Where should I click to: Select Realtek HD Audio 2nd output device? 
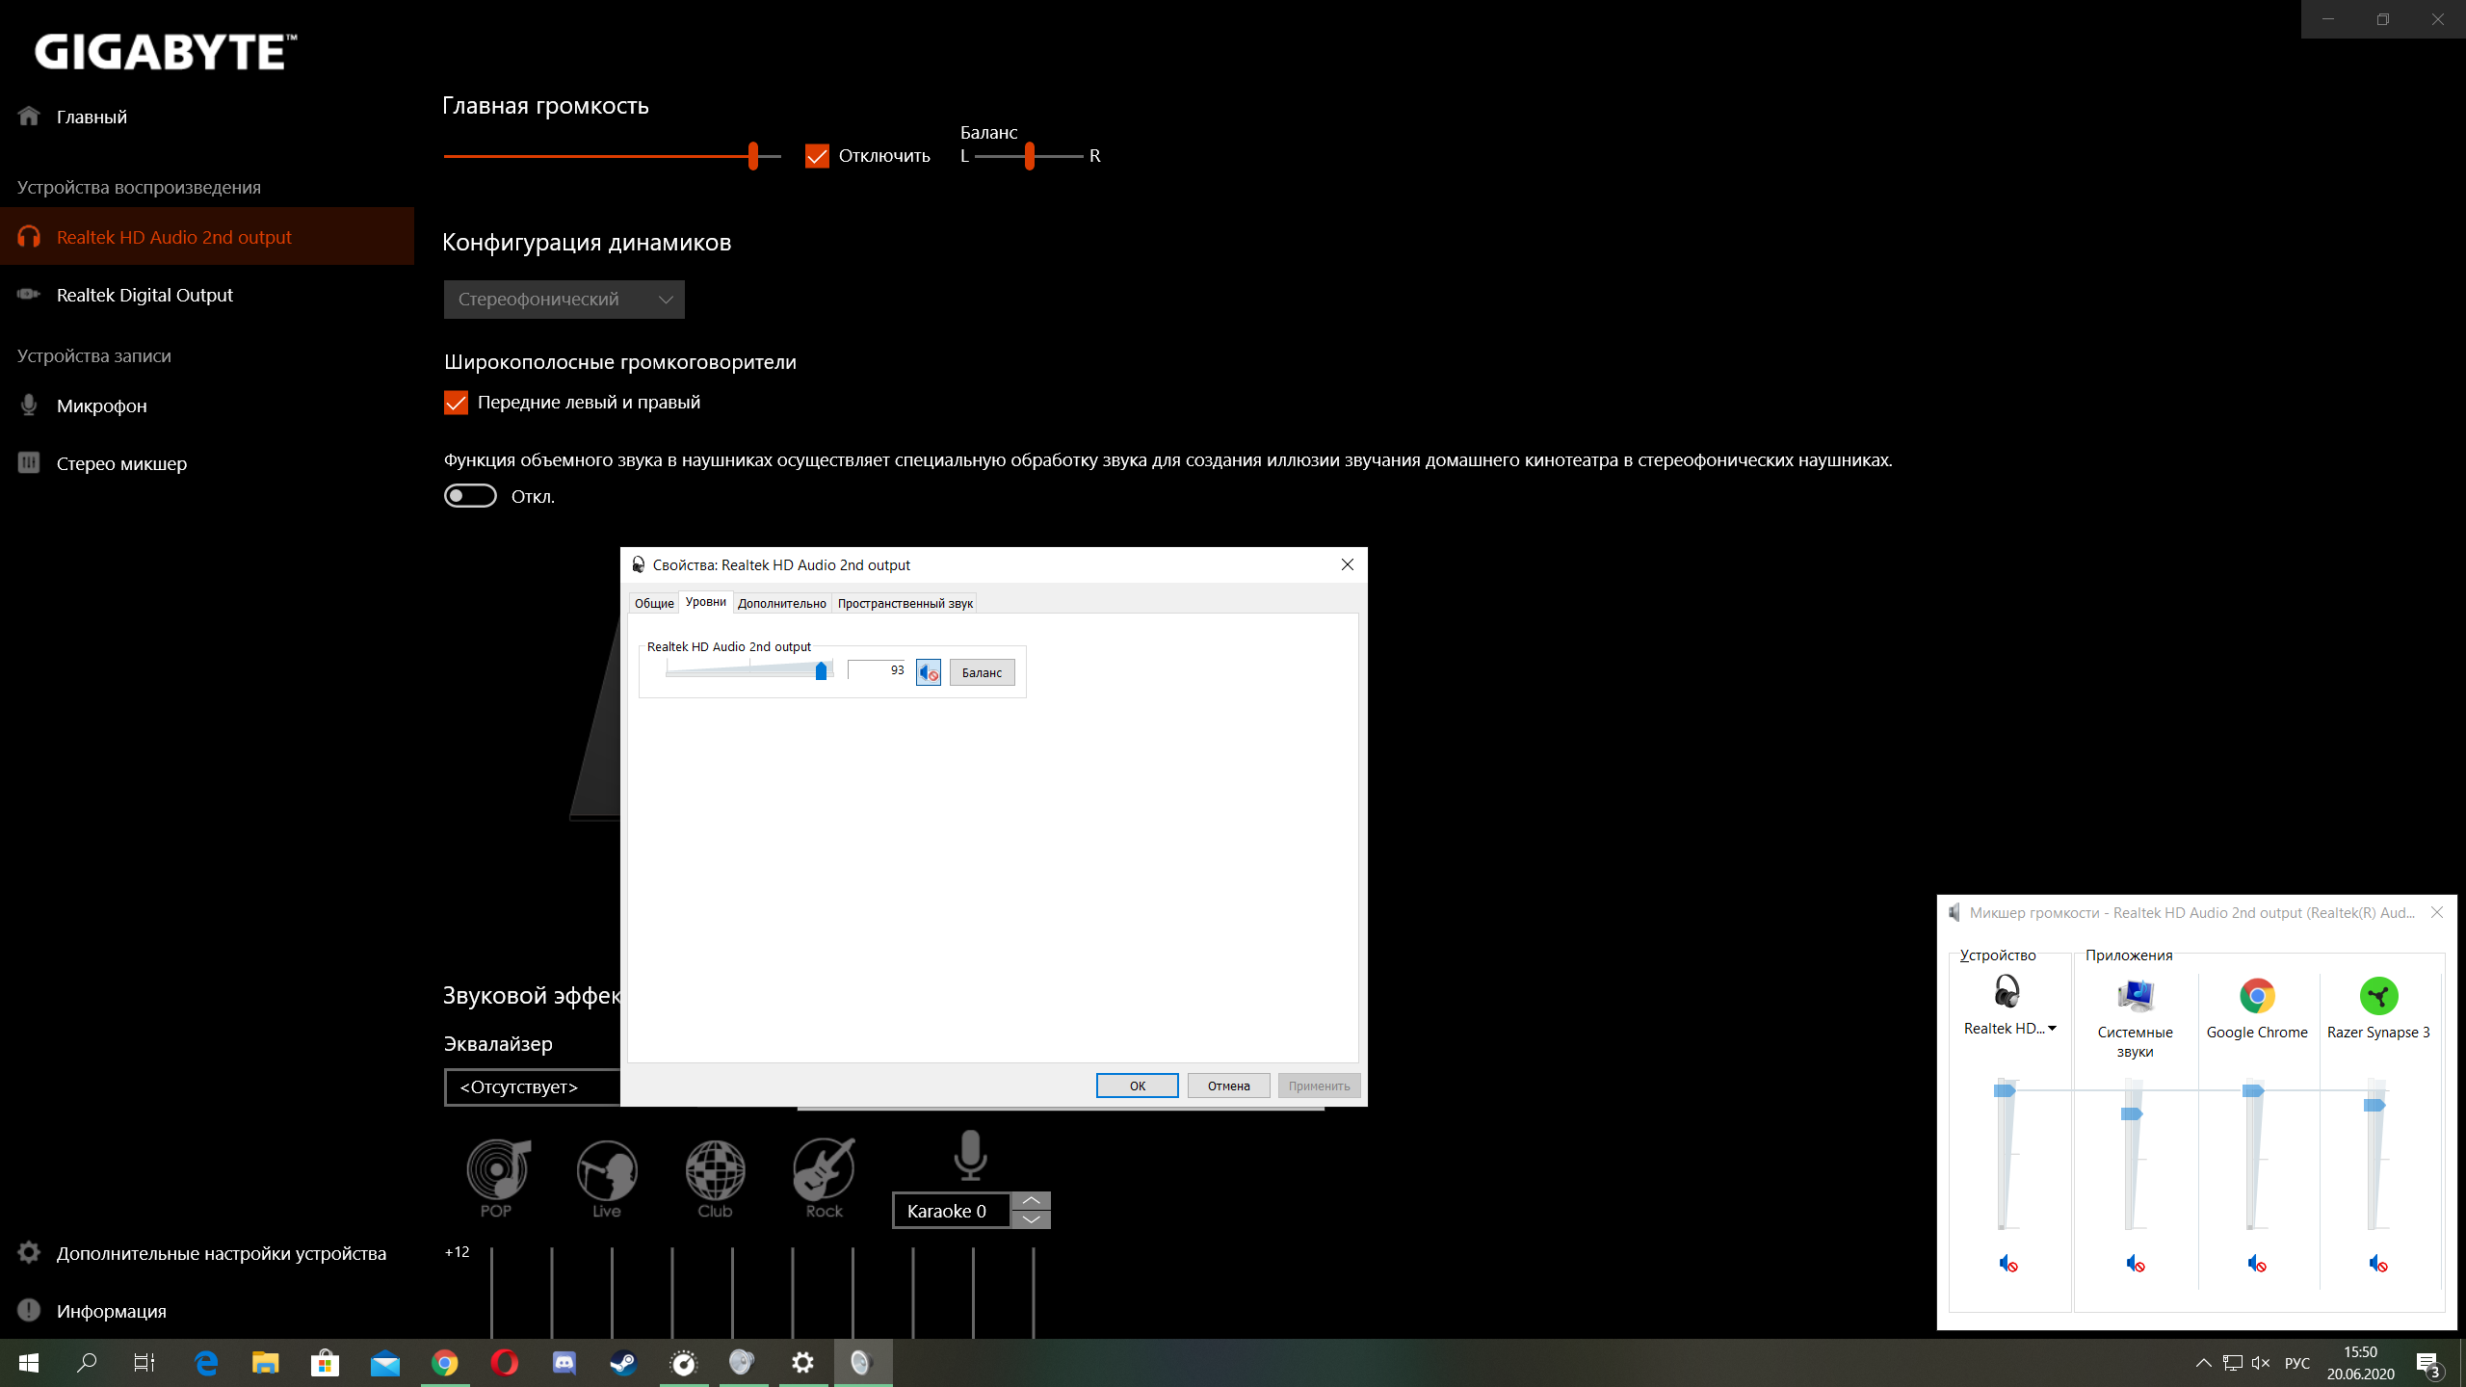pos(207,237)
